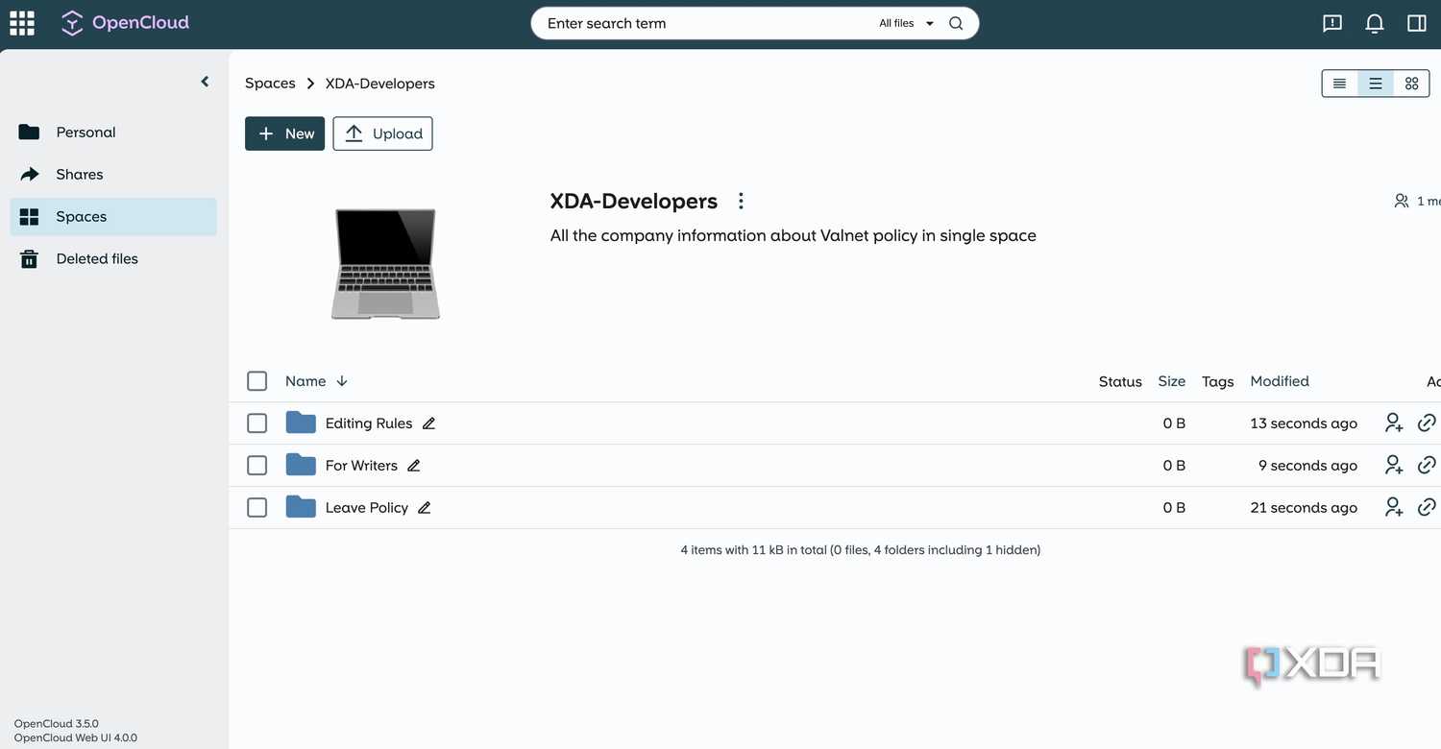Image resolution: width=1441 pixels, height=749 pixels.
Task: Click the XDA-Developers space title heading
Action: (x=634, y=201)
